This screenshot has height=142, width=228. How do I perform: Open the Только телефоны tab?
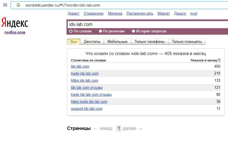point(150,42)
